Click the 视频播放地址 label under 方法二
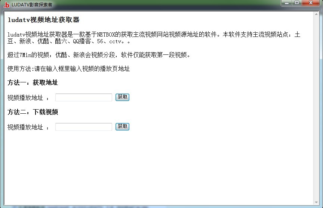This screenshot has width=323, height=208. (x=25, y=127)
